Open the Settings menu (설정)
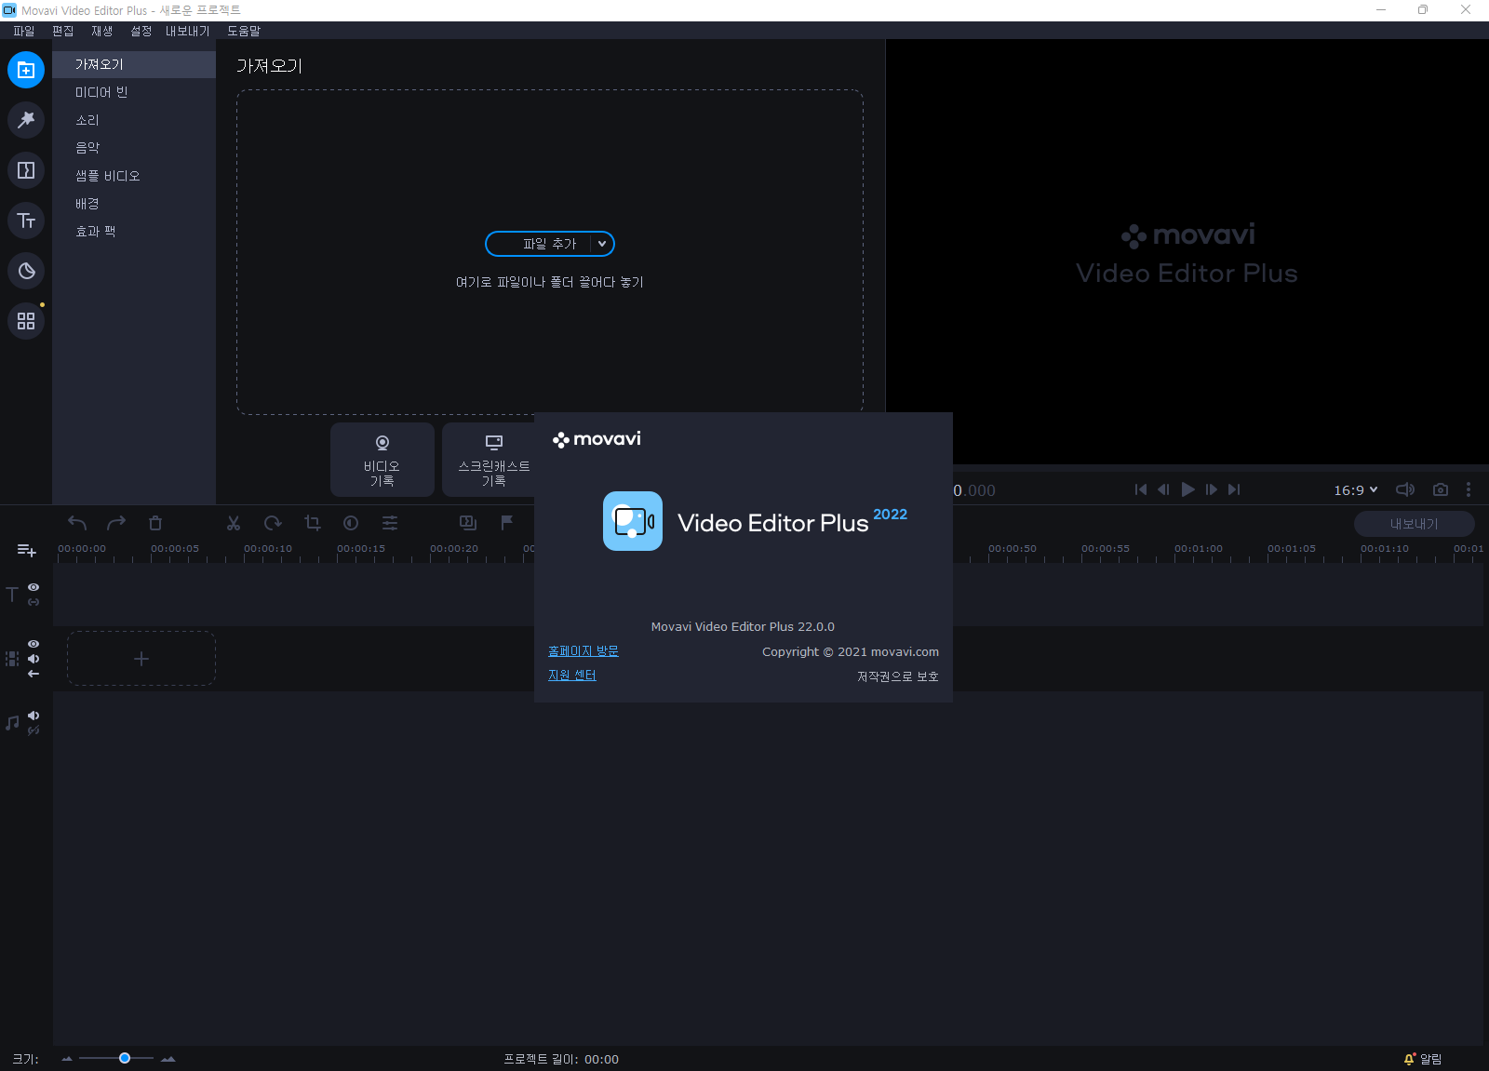This screenshot has height=1071, width=1489. tap(141, 31)
